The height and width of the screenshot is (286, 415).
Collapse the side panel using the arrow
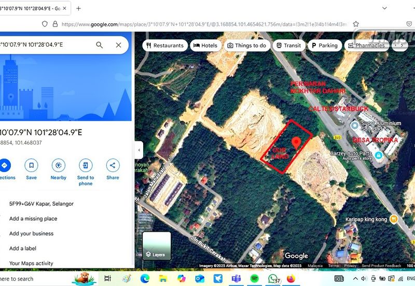(x=139, y=150)
